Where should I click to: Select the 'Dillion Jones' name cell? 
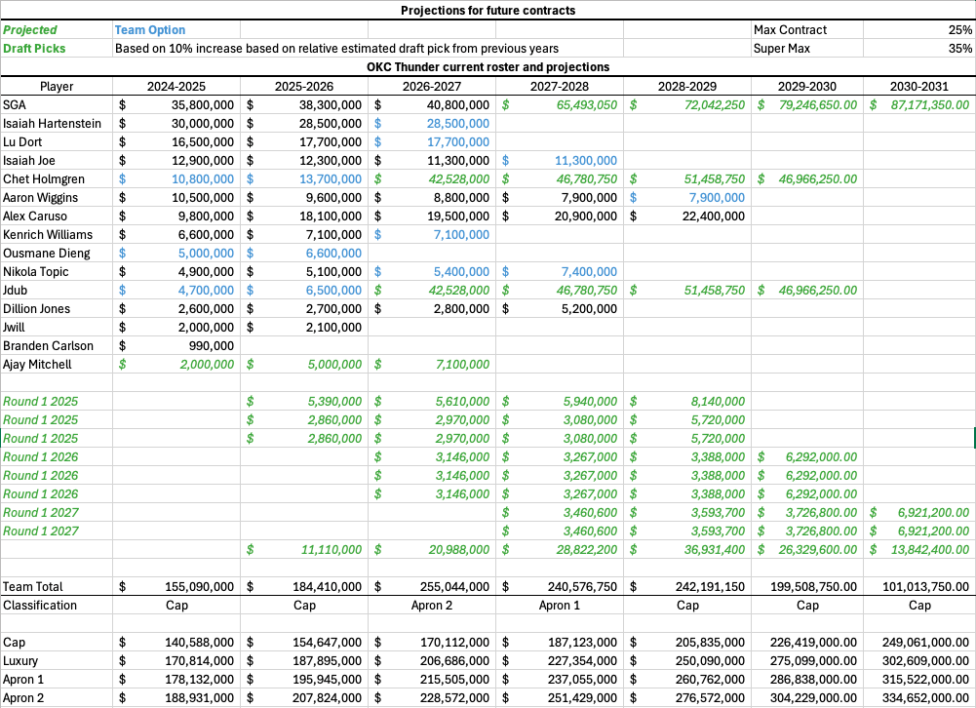pos(57,309)
